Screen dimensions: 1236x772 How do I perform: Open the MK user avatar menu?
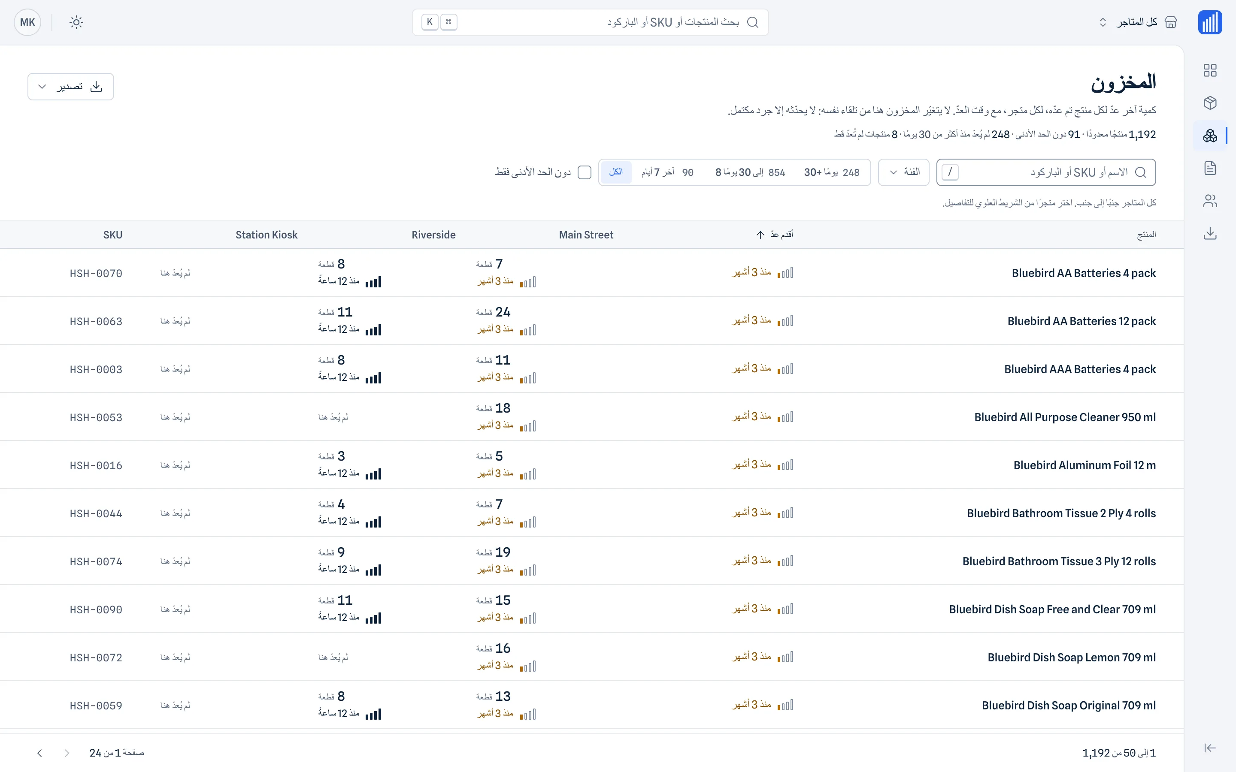click(27, 22)
